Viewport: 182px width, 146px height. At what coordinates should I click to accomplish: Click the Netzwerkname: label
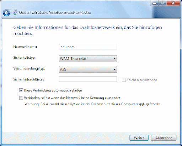[25, 47]
